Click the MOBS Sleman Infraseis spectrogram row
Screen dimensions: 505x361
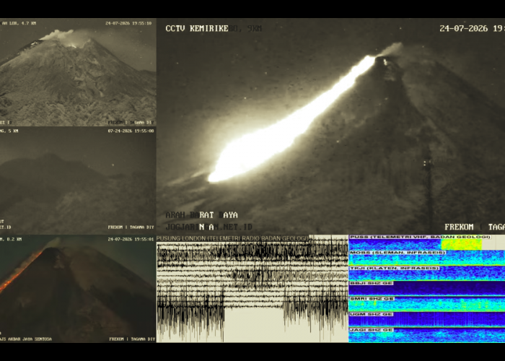[427, 258]
